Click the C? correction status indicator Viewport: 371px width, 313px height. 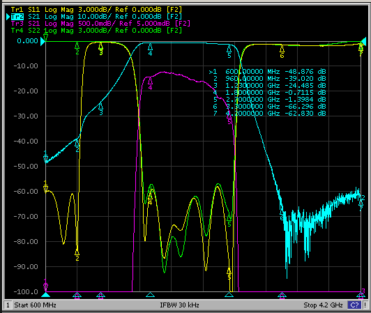point(354,305)
